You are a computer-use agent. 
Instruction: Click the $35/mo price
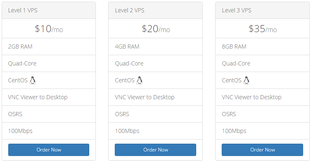pos(263,29)
